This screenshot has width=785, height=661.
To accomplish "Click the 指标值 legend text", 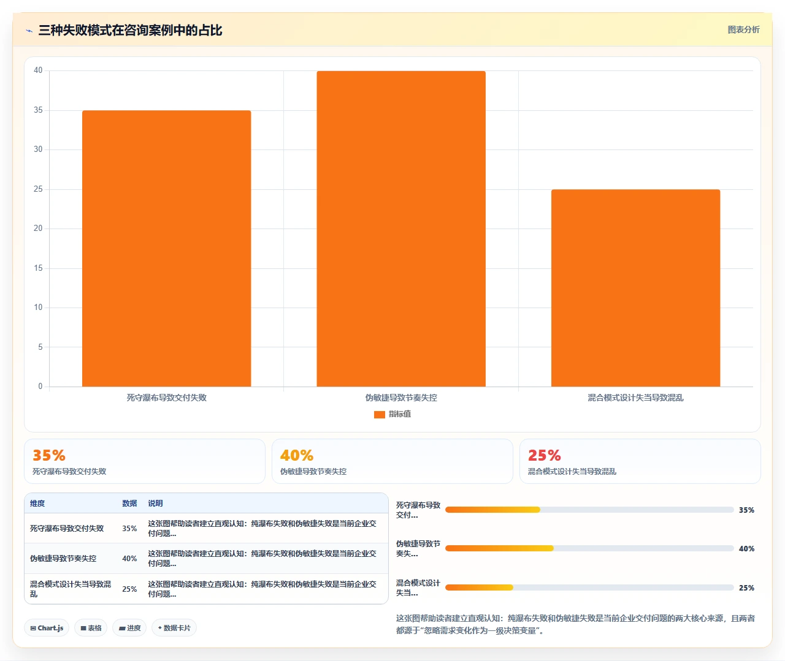I will click(x=400, y=415).
